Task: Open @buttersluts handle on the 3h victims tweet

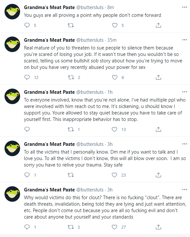Action: [x=90, y=144]
